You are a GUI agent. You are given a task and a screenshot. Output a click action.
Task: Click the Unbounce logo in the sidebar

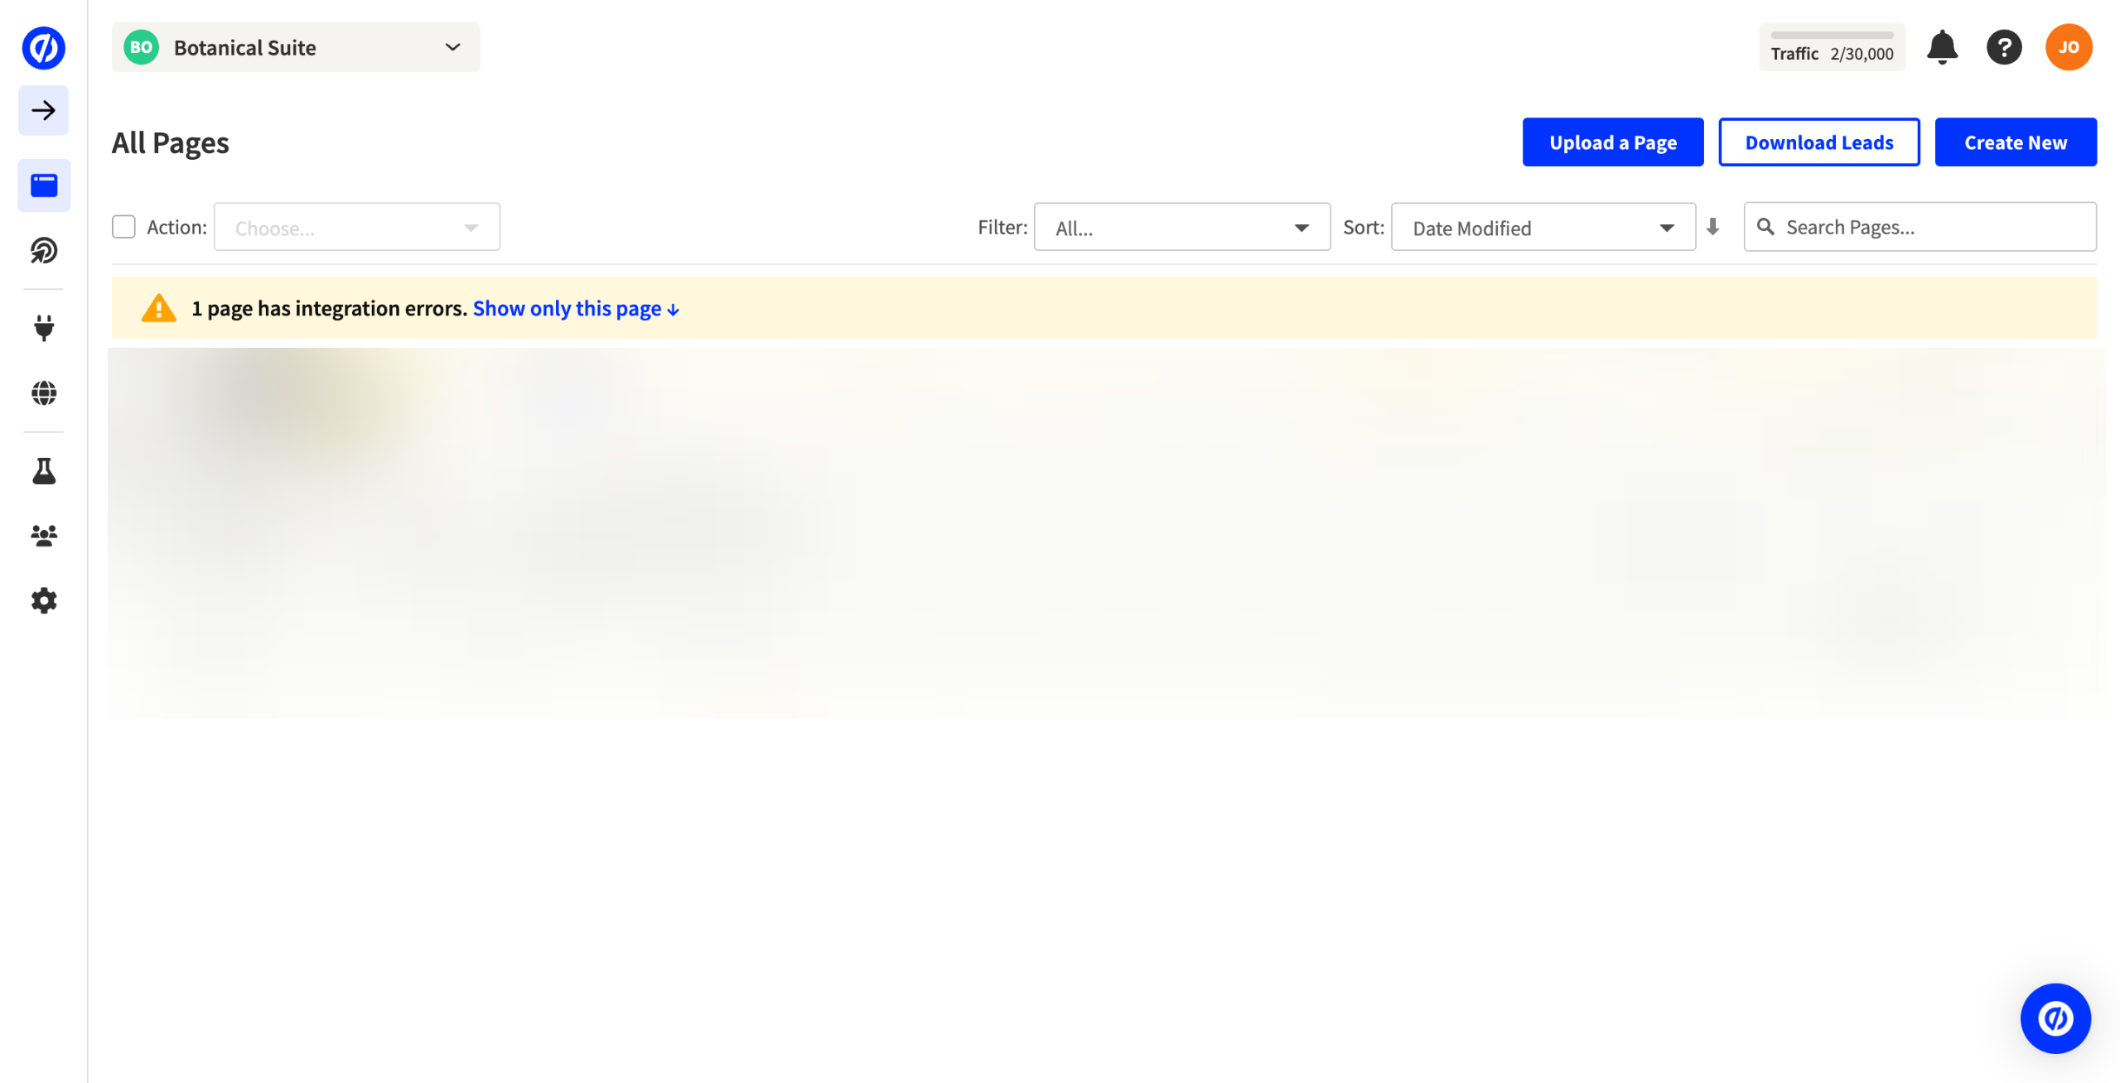click(43, 47)
